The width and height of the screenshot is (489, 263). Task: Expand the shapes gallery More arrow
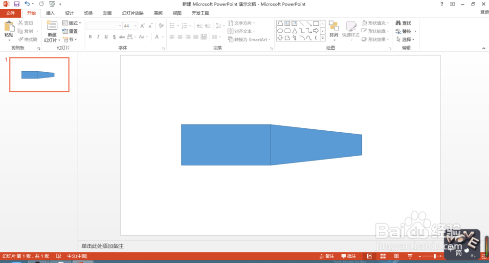click(322, 38)
